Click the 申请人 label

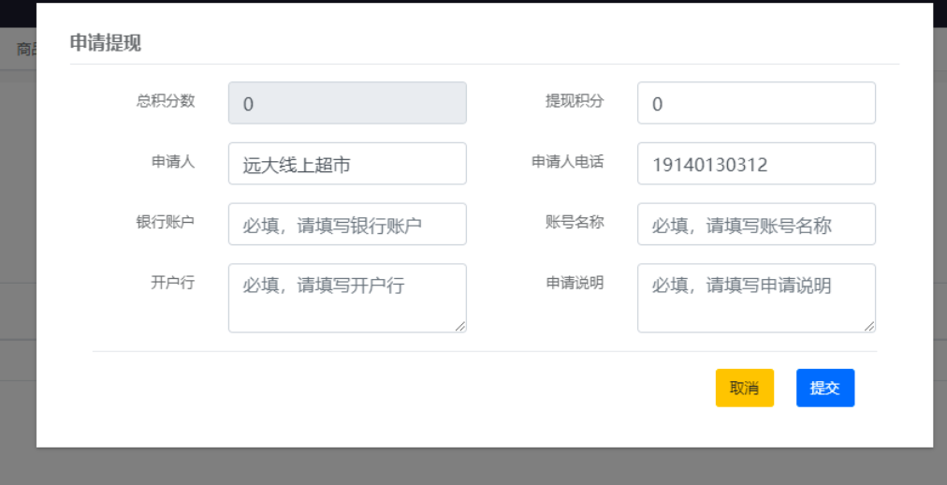click(173, 162)
